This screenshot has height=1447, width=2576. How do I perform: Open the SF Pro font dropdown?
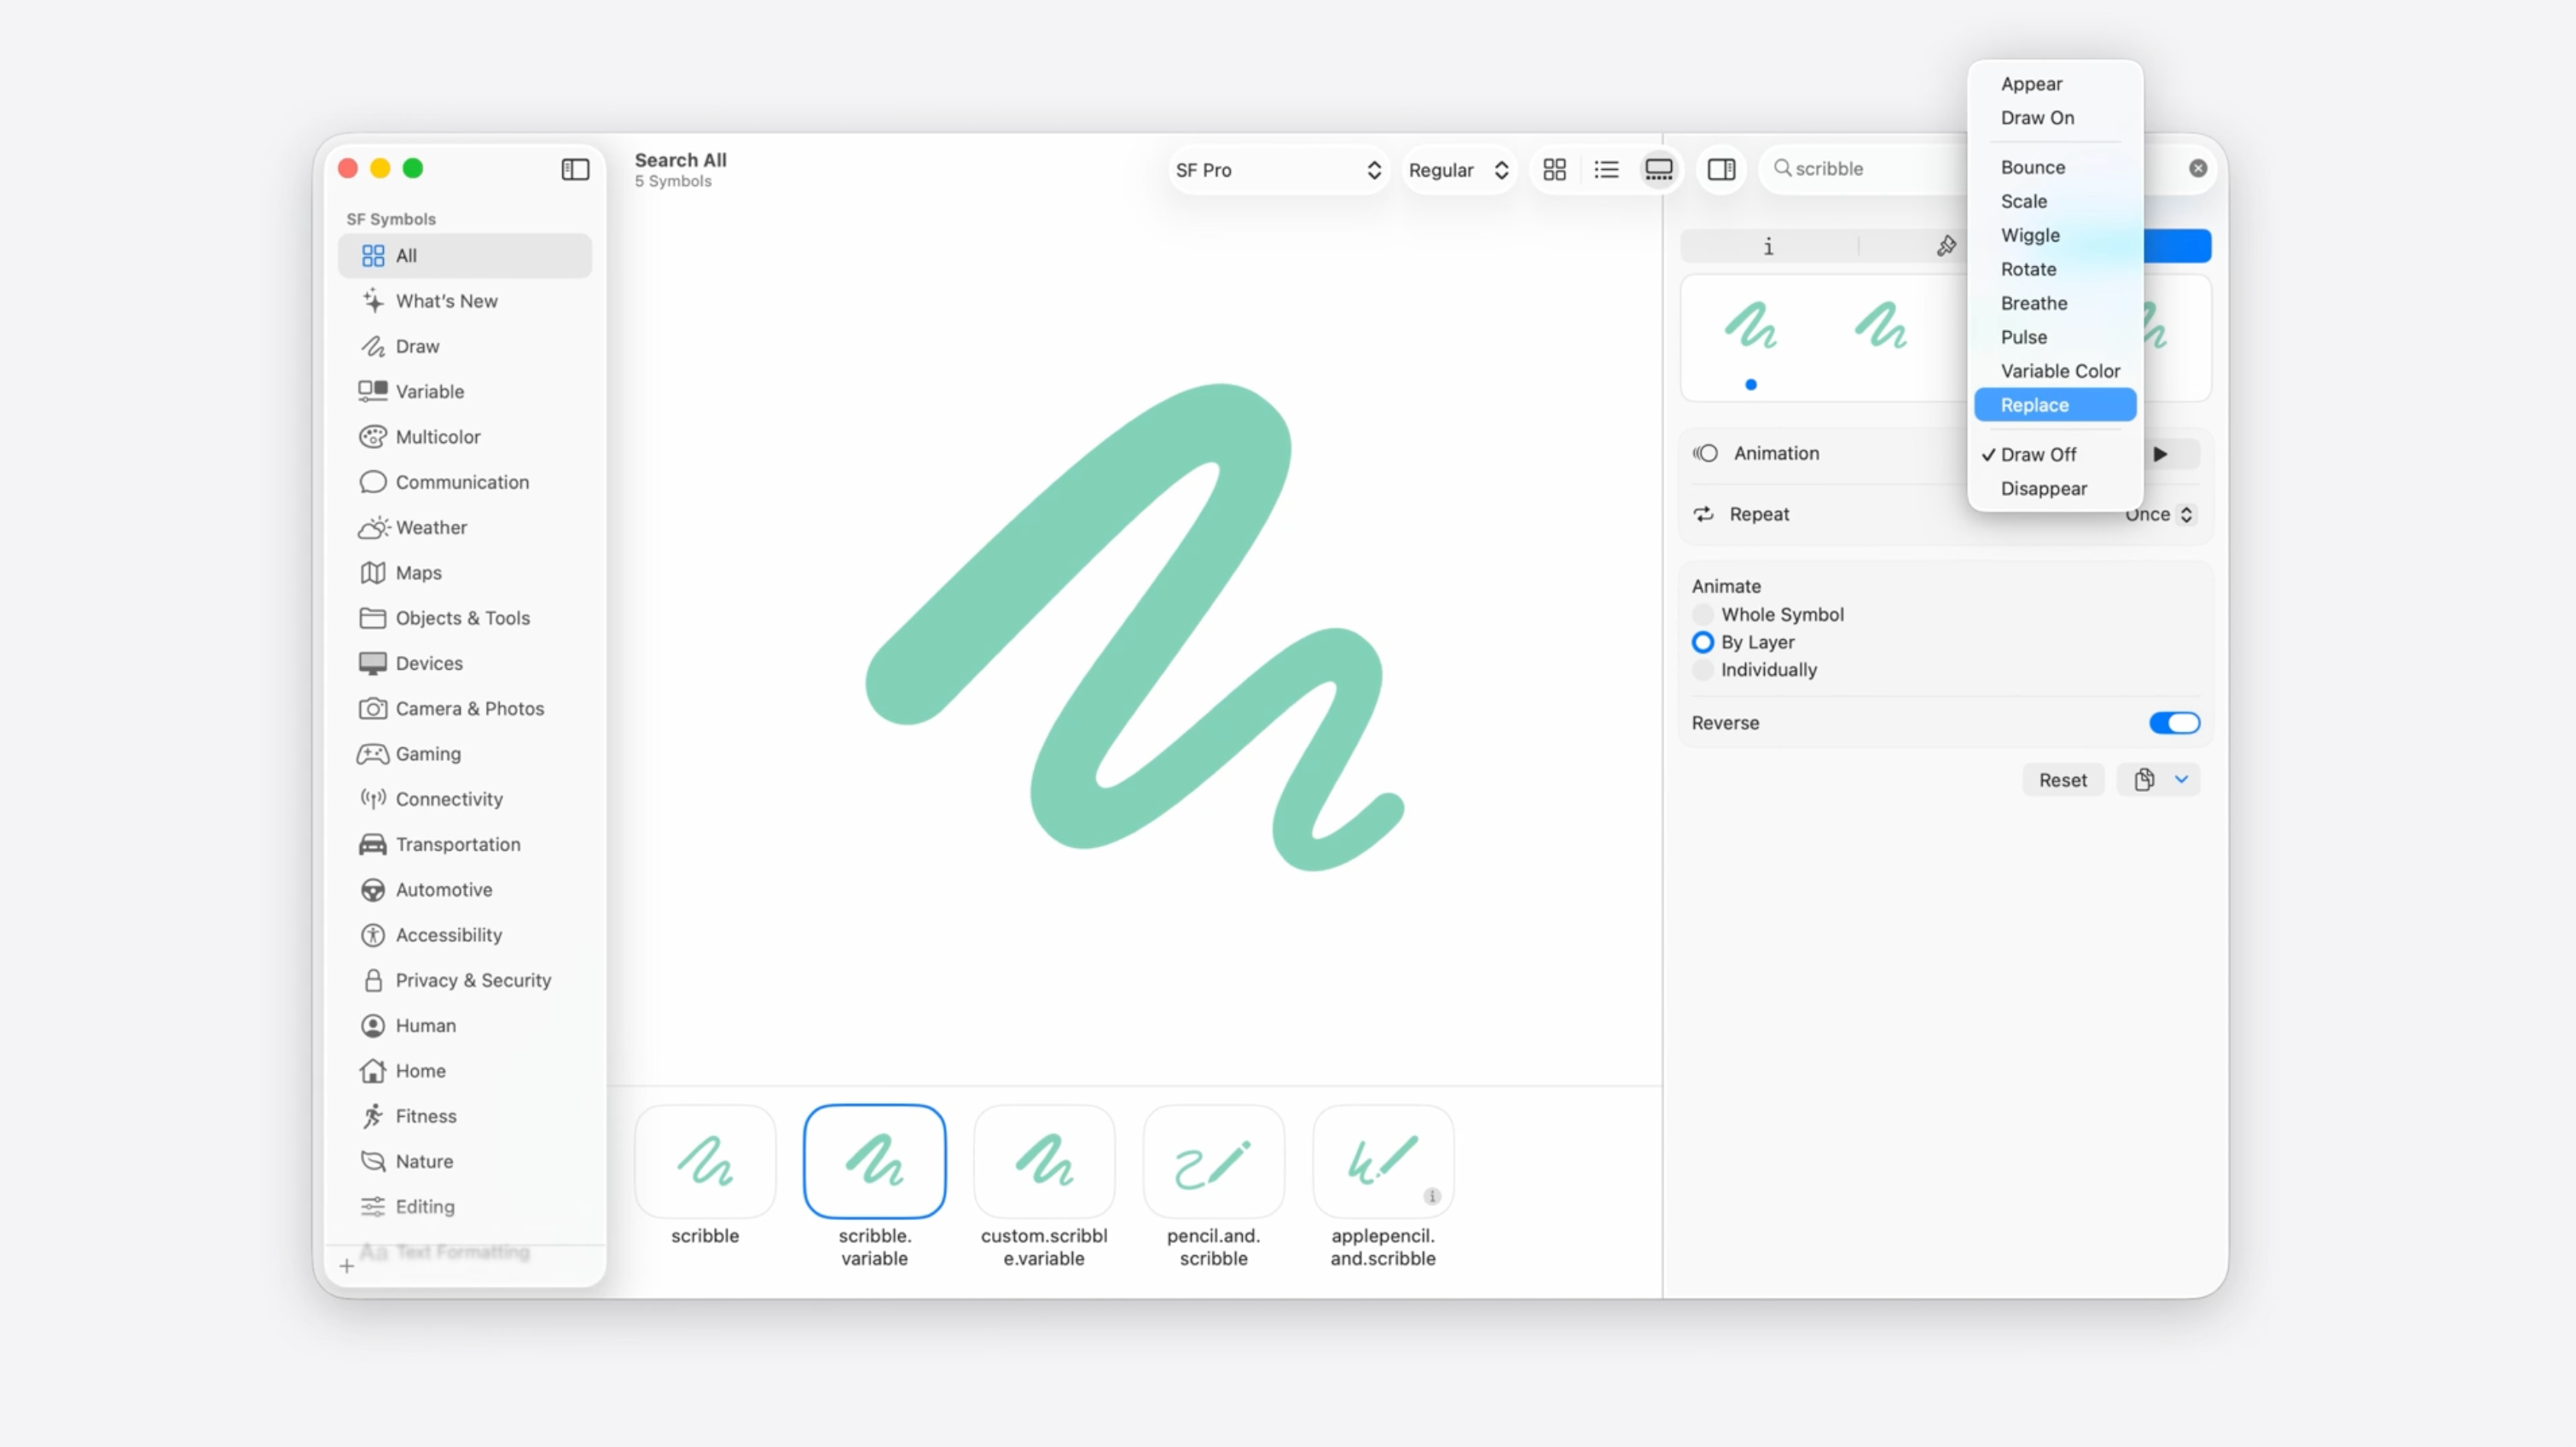pyautogui.click(x=1277, y=170)
